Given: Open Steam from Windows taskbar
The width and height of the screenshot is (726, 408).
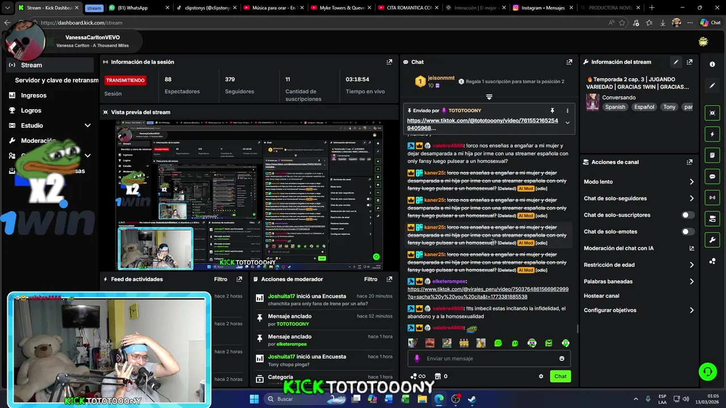Looking at the screenshot, I should pos(471,399).
